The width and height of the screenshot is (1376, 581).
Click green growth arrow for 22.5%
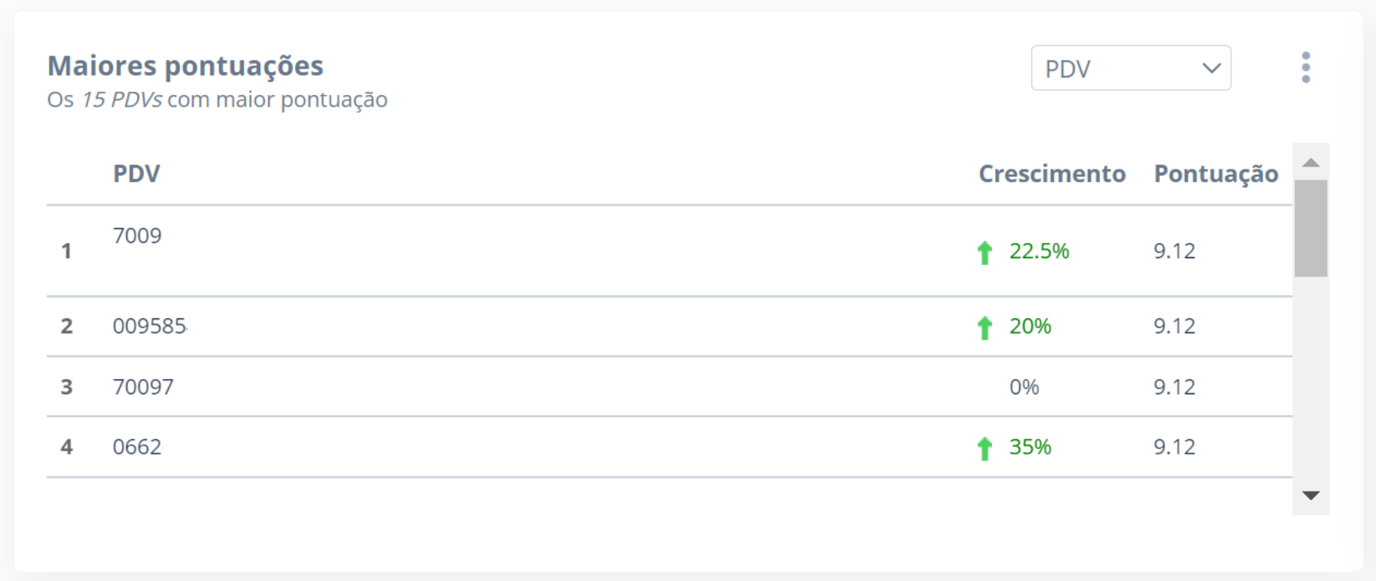pos(984,252)
